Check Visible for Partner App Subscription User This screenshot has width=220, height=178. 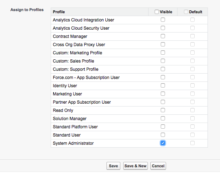[x=163, y=102]
